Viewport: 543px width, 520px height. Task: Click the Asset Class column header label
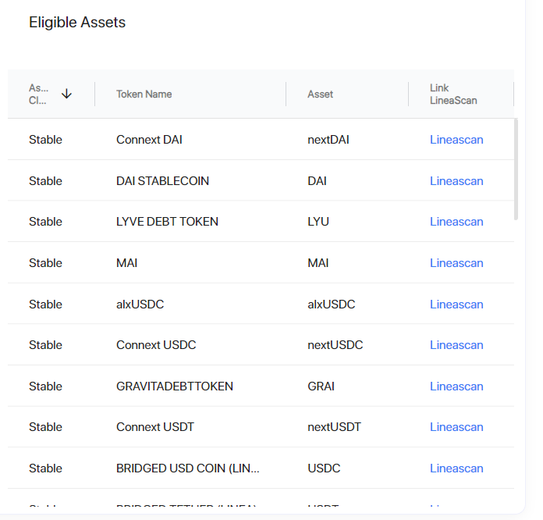click(38, 94)
